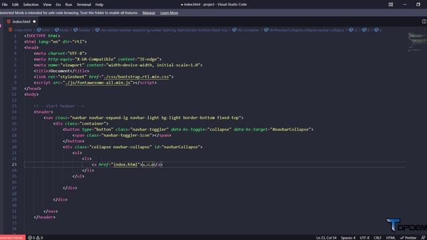
Task: Click the UTF-8 charset value on line 4
Action: point(77,53)
